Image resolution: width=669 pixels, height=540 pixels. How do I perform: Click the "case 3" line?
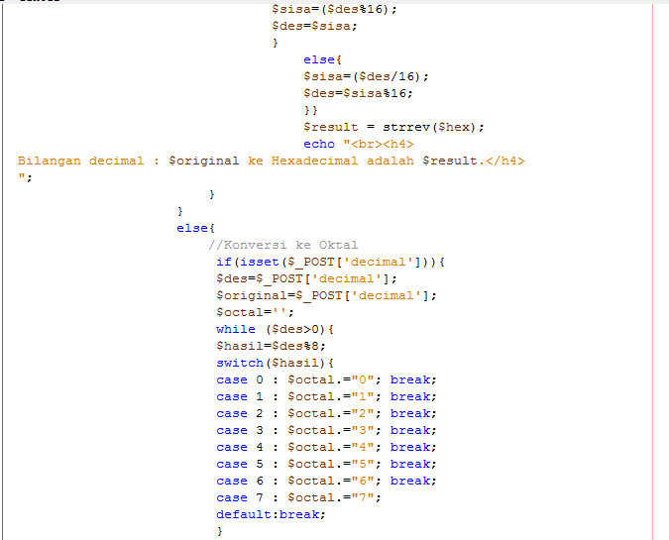pos(326,430)
